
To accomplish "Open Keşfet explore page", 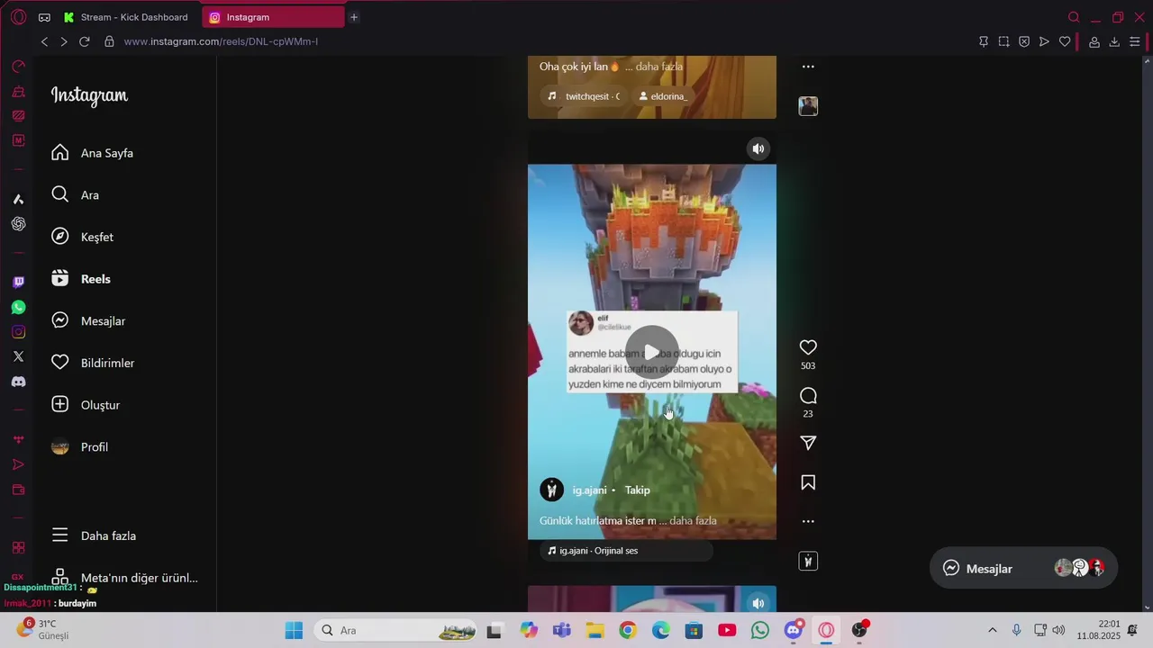I will pos(82,237).
